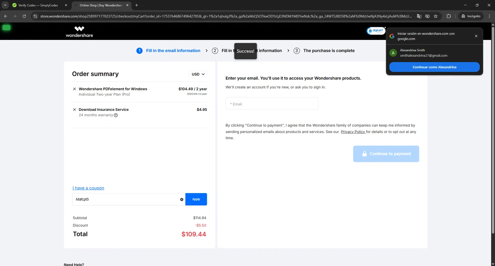Remove the Download Insurance Service item

click(x=74, y=110)
